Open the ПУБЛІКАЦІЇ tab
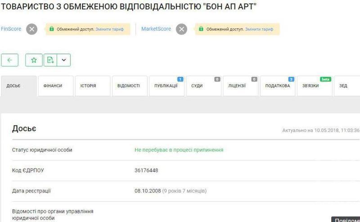360x222 pixels. coord(166,86)
